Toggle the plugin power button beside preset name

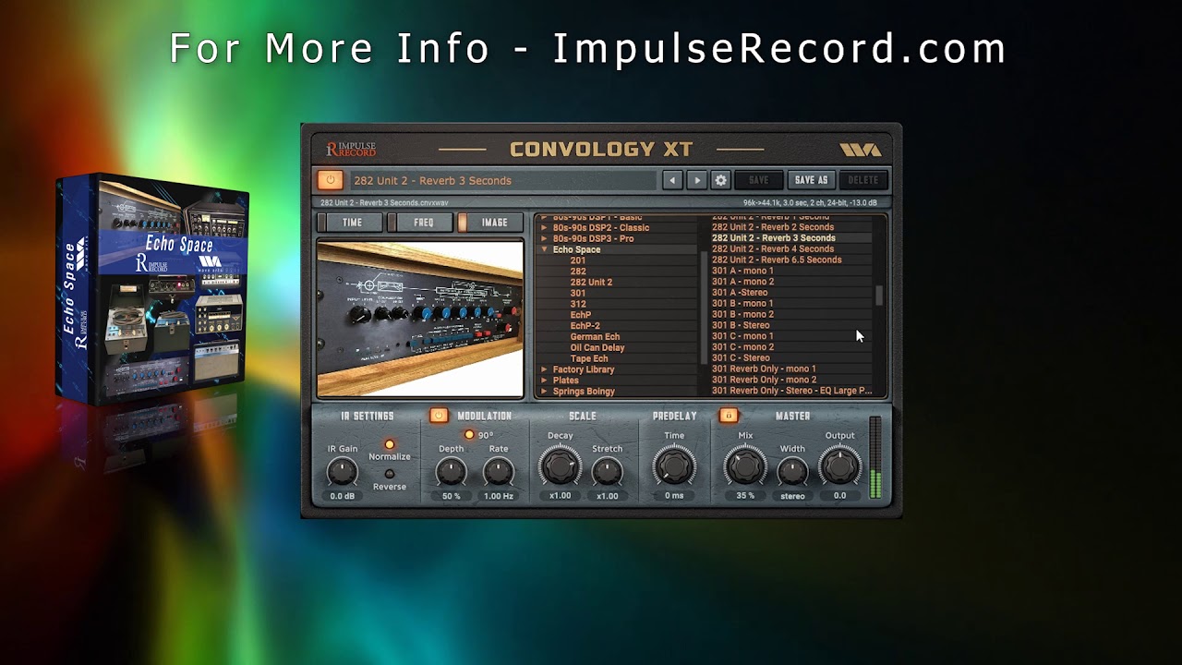tap(330, 180)
